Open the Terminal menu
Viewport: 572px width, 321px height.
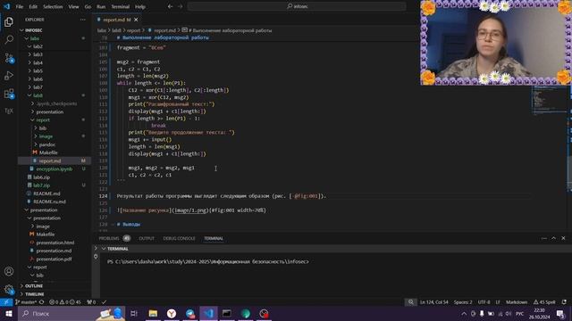[x=120, y=6]
